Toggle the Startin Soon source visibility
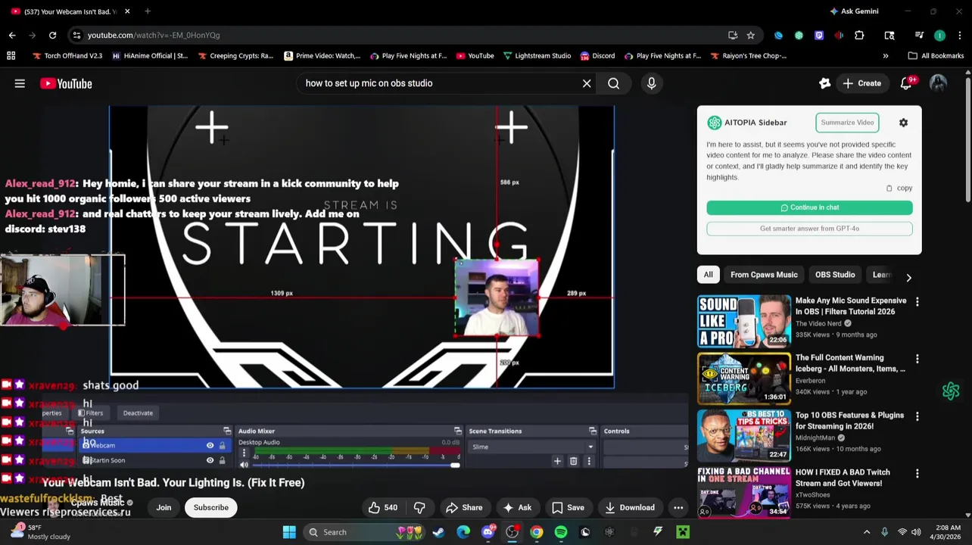 [210, 460]
